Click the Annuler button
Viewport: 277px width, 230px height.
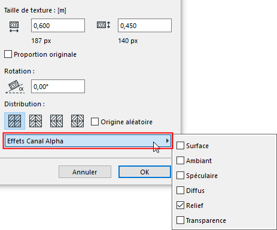(x=85, y=172)
